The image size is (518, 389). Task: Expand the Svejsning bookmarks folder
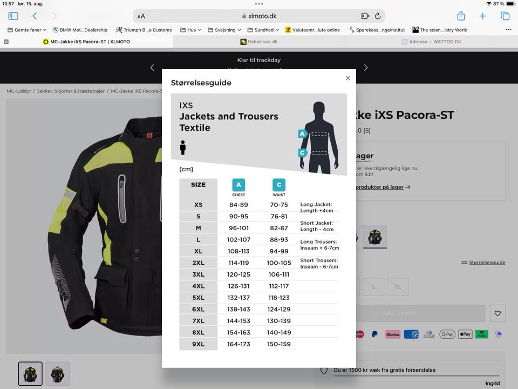click(224, 30)
